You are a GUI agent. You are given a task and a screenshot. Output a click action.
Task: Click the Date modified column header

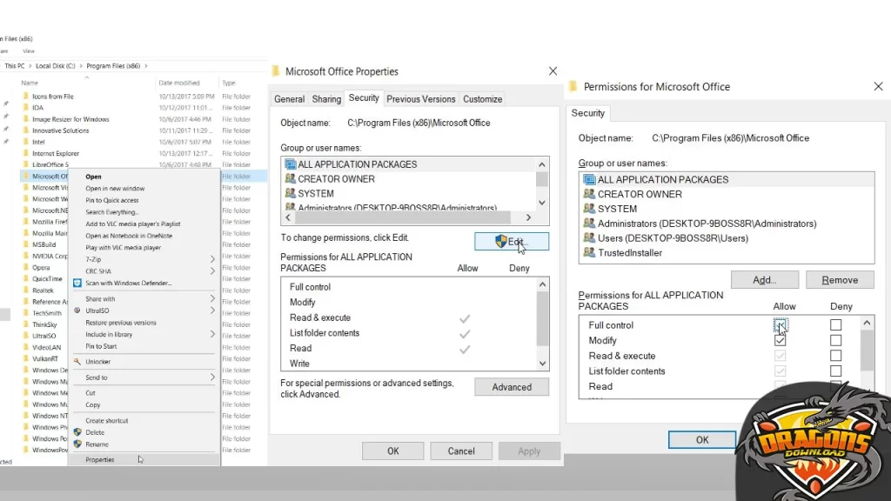click(179, 83)
